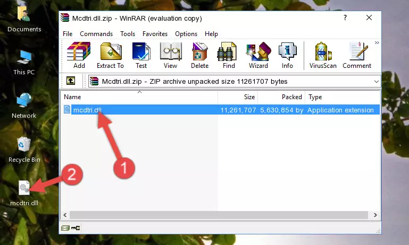409x245 pixels.
Task: Click the Delete files toolbar icon
Action: [199, 55]
